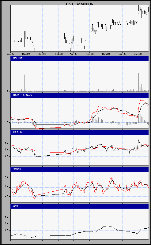Click the Feb03 date axis label
Image resolution: width=151 pixels, height=245 pixels.
59,54
